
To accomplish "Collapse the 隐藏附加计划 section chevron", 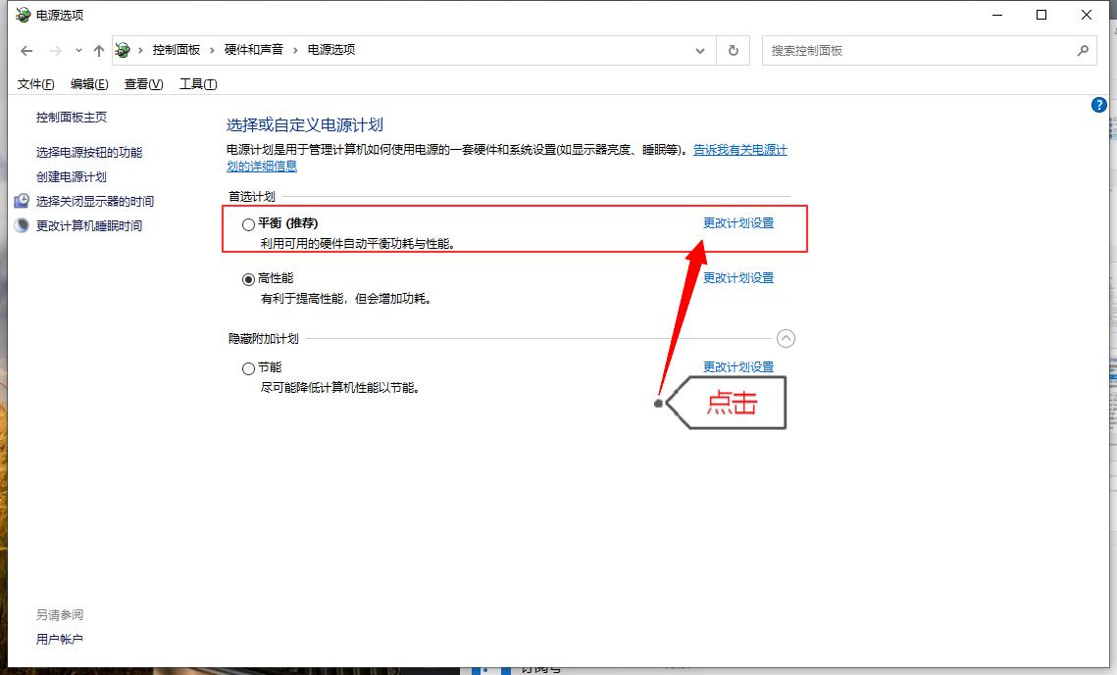I will click(x=786, y=338).
